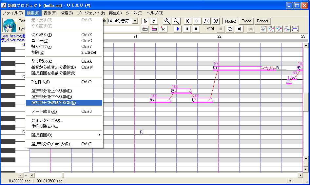The image size is (310, 185).
Task: Click the pink insert note icon
Action: coord(154,29)
